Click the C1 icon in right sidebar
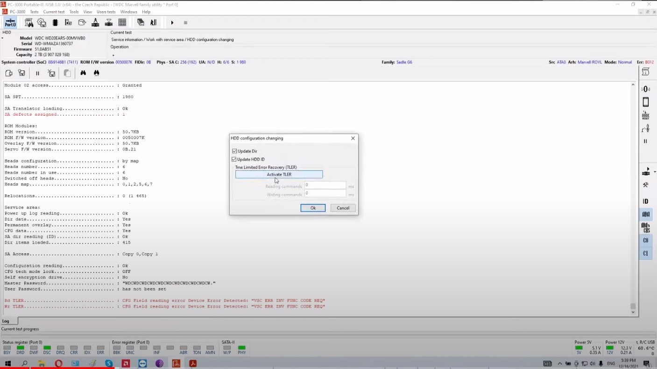Image resolution: width=657 pixels, height=369 pixels. click(x=646, y=254)
